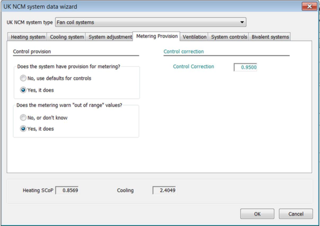Select "No, use defaults for controls" option
The width and height of the screenshot is (320, 226).
[23, 78]
